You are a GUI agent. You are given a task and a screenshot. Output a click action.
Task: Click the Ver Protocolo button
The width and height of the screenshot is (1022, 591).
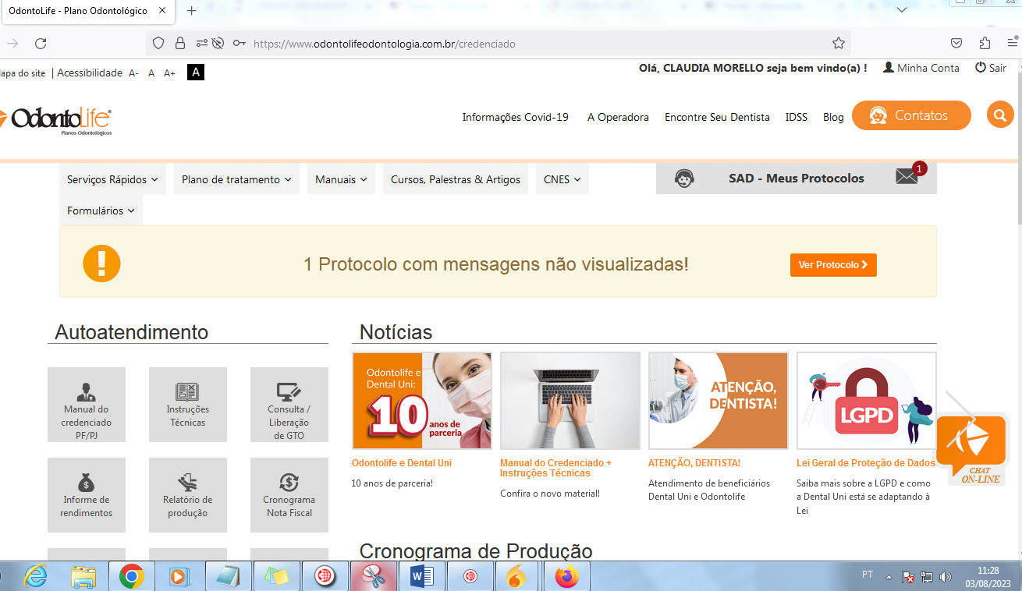coord(833,265)
